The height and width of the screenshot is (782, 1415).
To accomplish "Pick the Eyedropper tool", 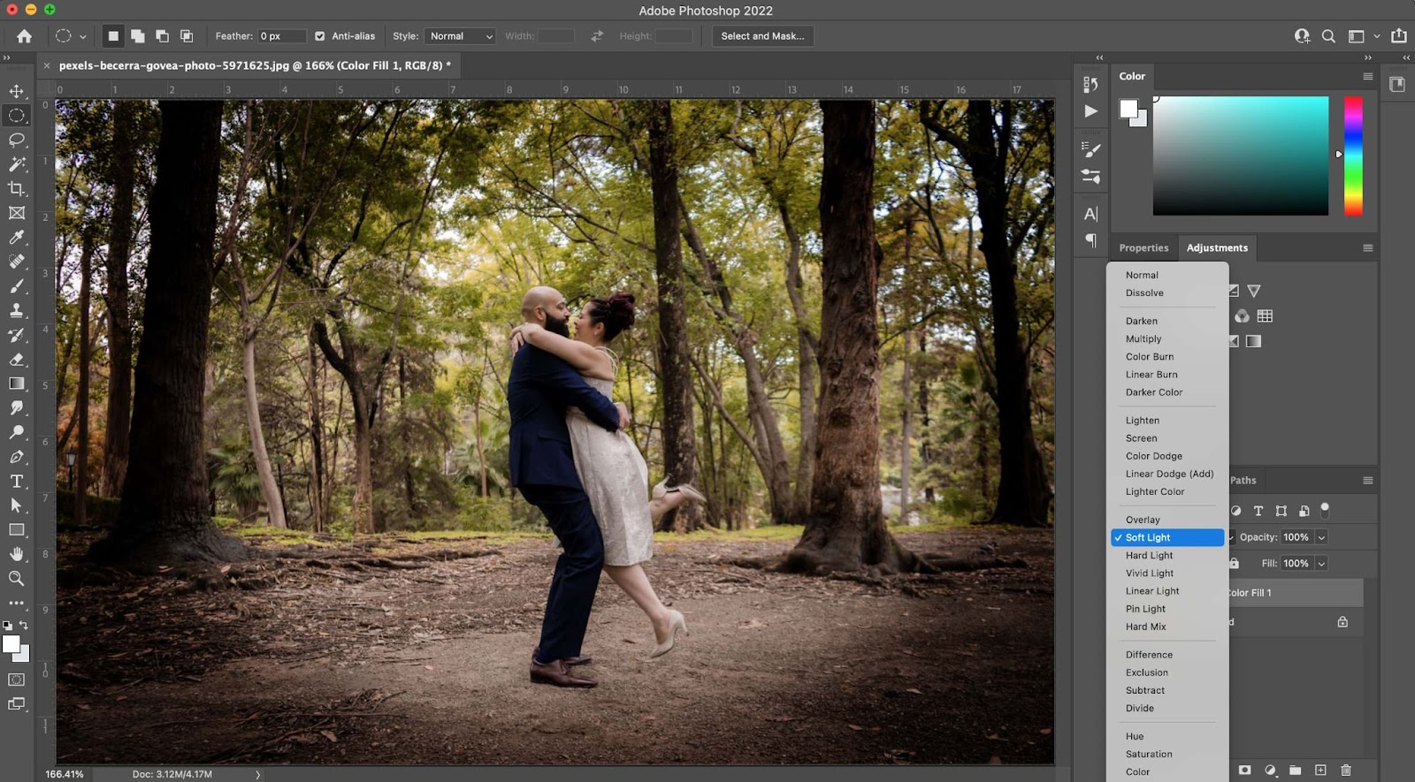I will click(x=17, y=237).
